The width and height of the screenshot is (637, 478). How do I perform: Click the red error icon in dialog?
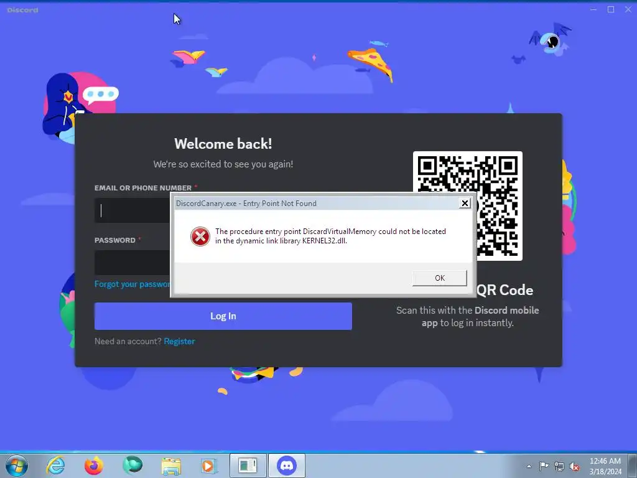click(x=200, y=237)
